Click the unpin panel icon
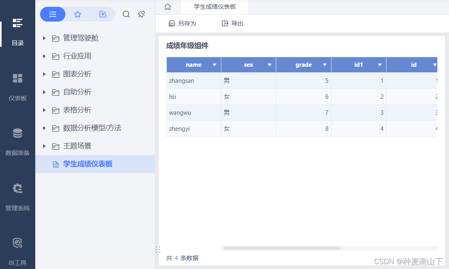This screenshot has height=269, width=449. (x=141, y=14)
